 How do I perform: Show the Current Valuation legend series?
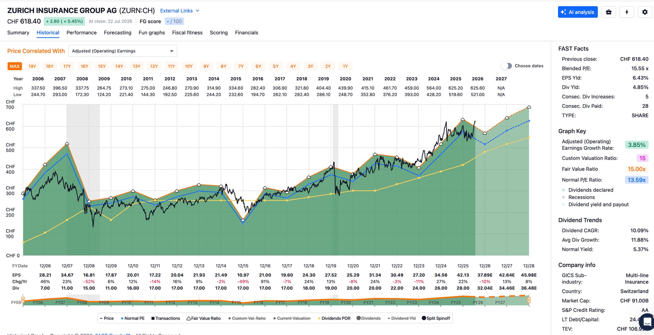(x=292, y=318)
